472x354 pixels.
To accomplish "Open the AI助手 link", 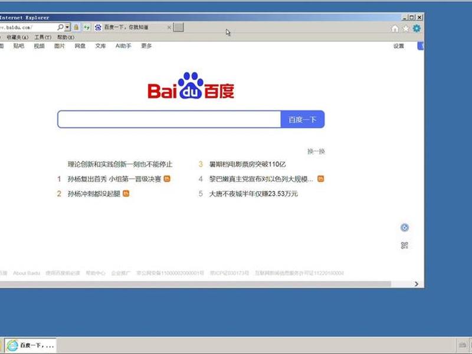I will (x=123, y=46).
